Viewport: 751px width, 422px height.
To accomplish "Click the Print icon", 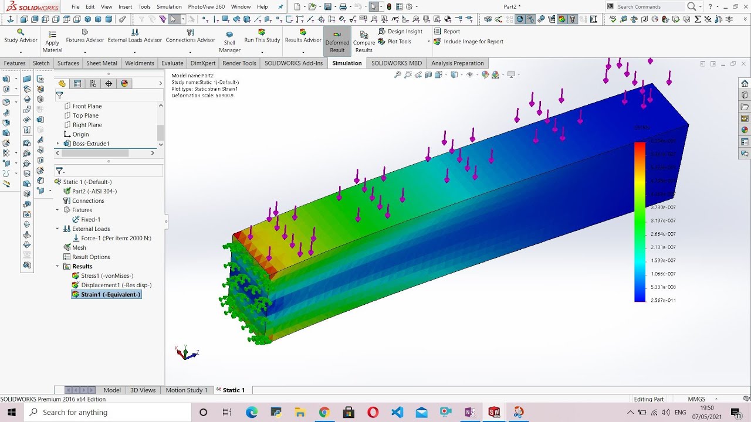I will tap(343, 7).
